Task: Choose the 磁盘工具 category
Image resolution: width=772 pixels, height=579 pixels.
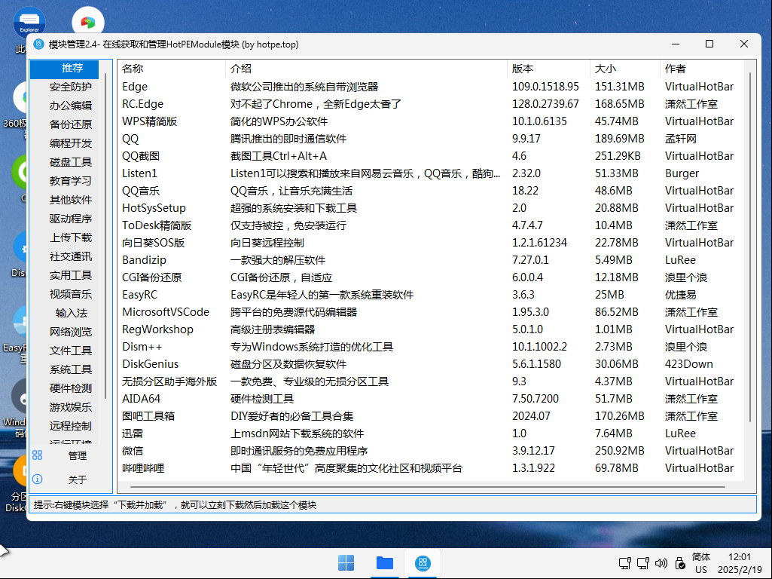Action: (x=65, y=162)
